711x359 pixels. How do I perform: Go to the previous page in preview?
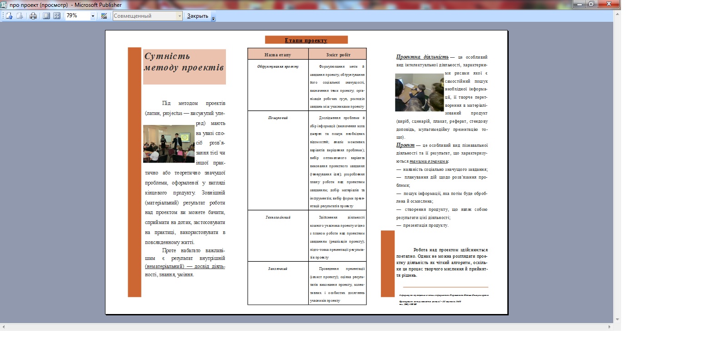9,16
